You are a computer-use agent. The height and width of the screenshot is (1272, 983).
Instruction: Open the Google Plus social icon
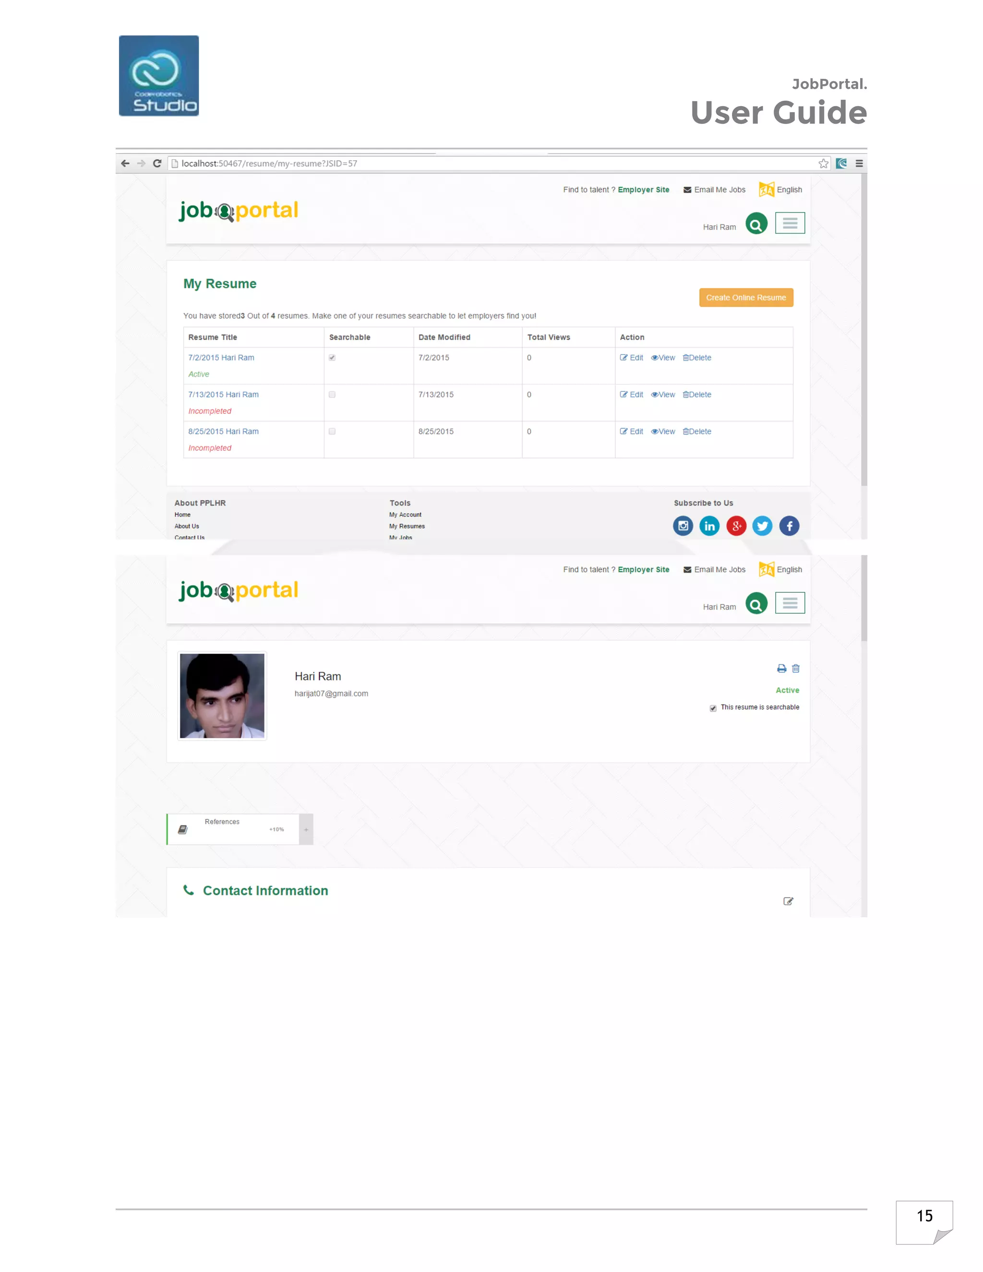(x=736, y=526)
